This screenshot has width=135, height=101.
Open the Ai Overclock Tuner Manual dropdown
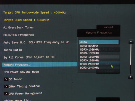[108, 27]
